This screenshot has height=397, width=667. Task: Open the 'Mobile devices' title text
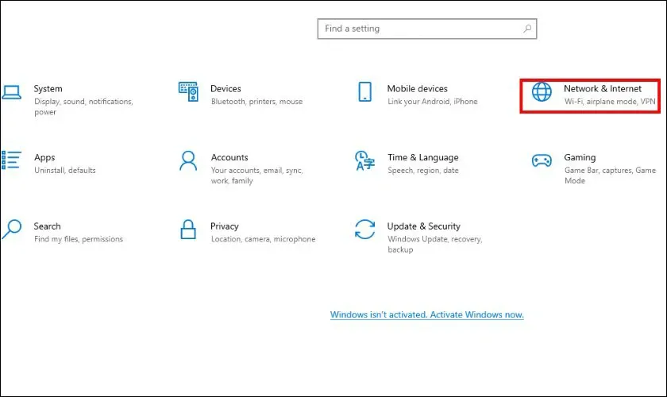[417, 88]
